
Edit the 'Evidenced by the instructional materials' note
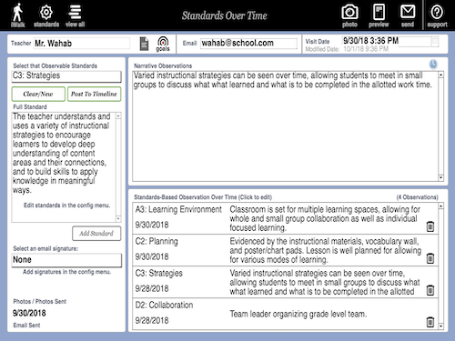click(325, 250)
